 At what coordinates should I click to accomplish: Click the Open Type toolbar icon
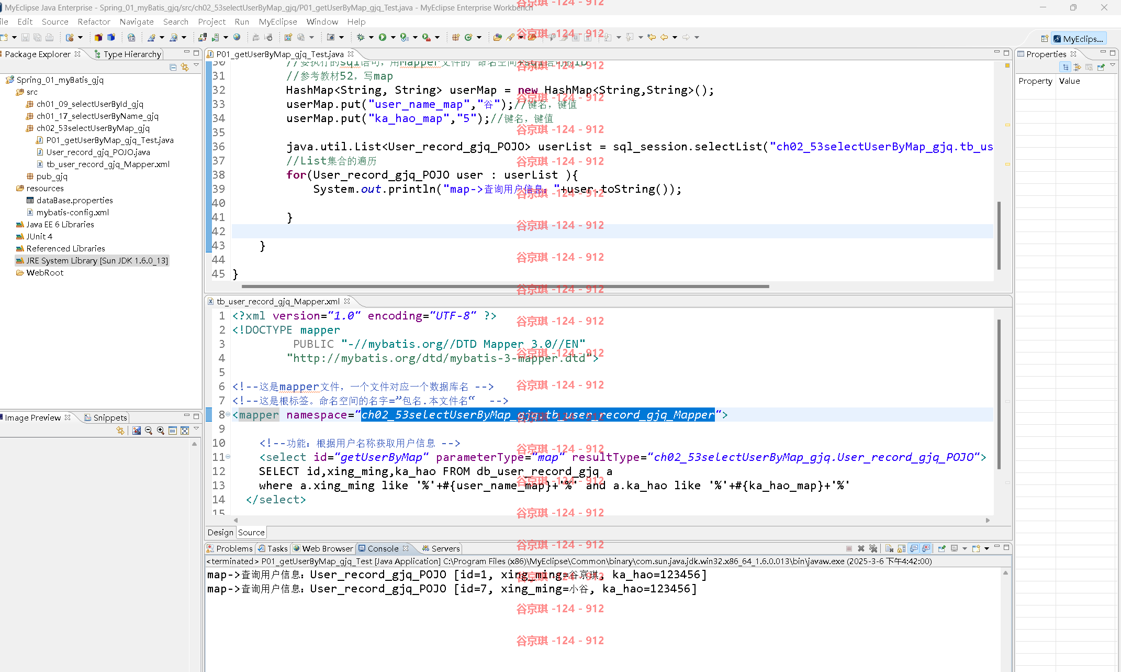click(498, 37)
